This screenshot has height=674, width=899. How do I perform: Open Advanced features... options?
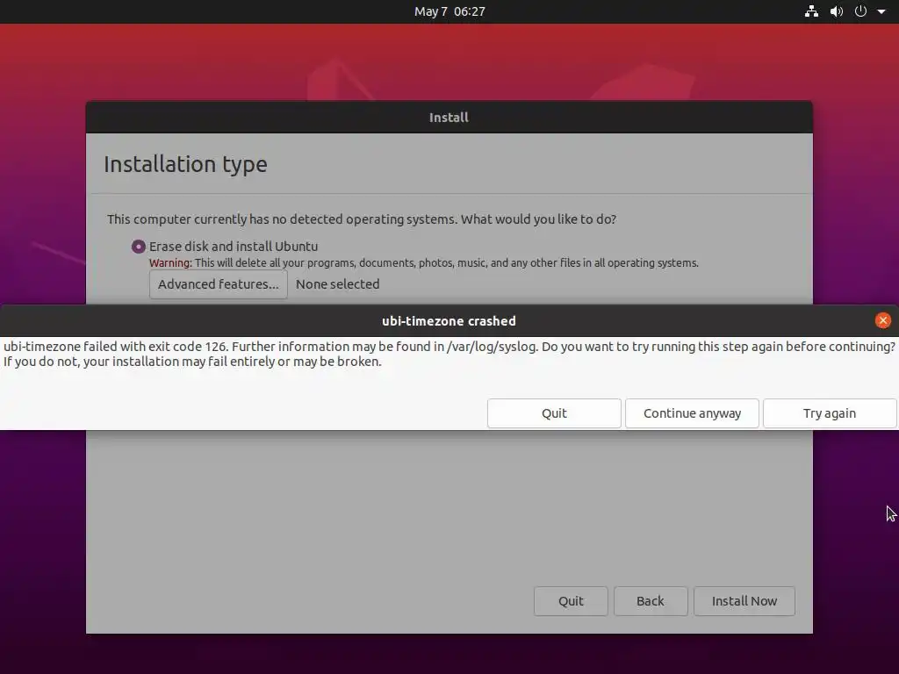coord(219,284)
